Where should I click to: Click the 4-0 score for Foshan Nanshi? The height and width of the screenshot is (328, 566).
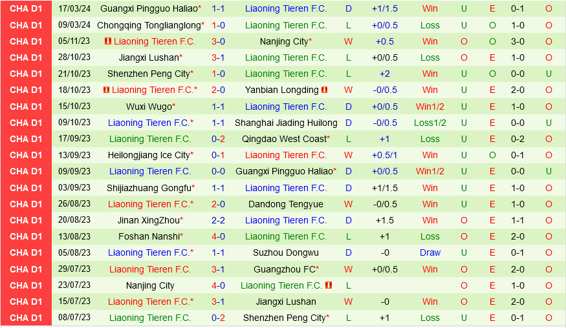pos(218,236)
